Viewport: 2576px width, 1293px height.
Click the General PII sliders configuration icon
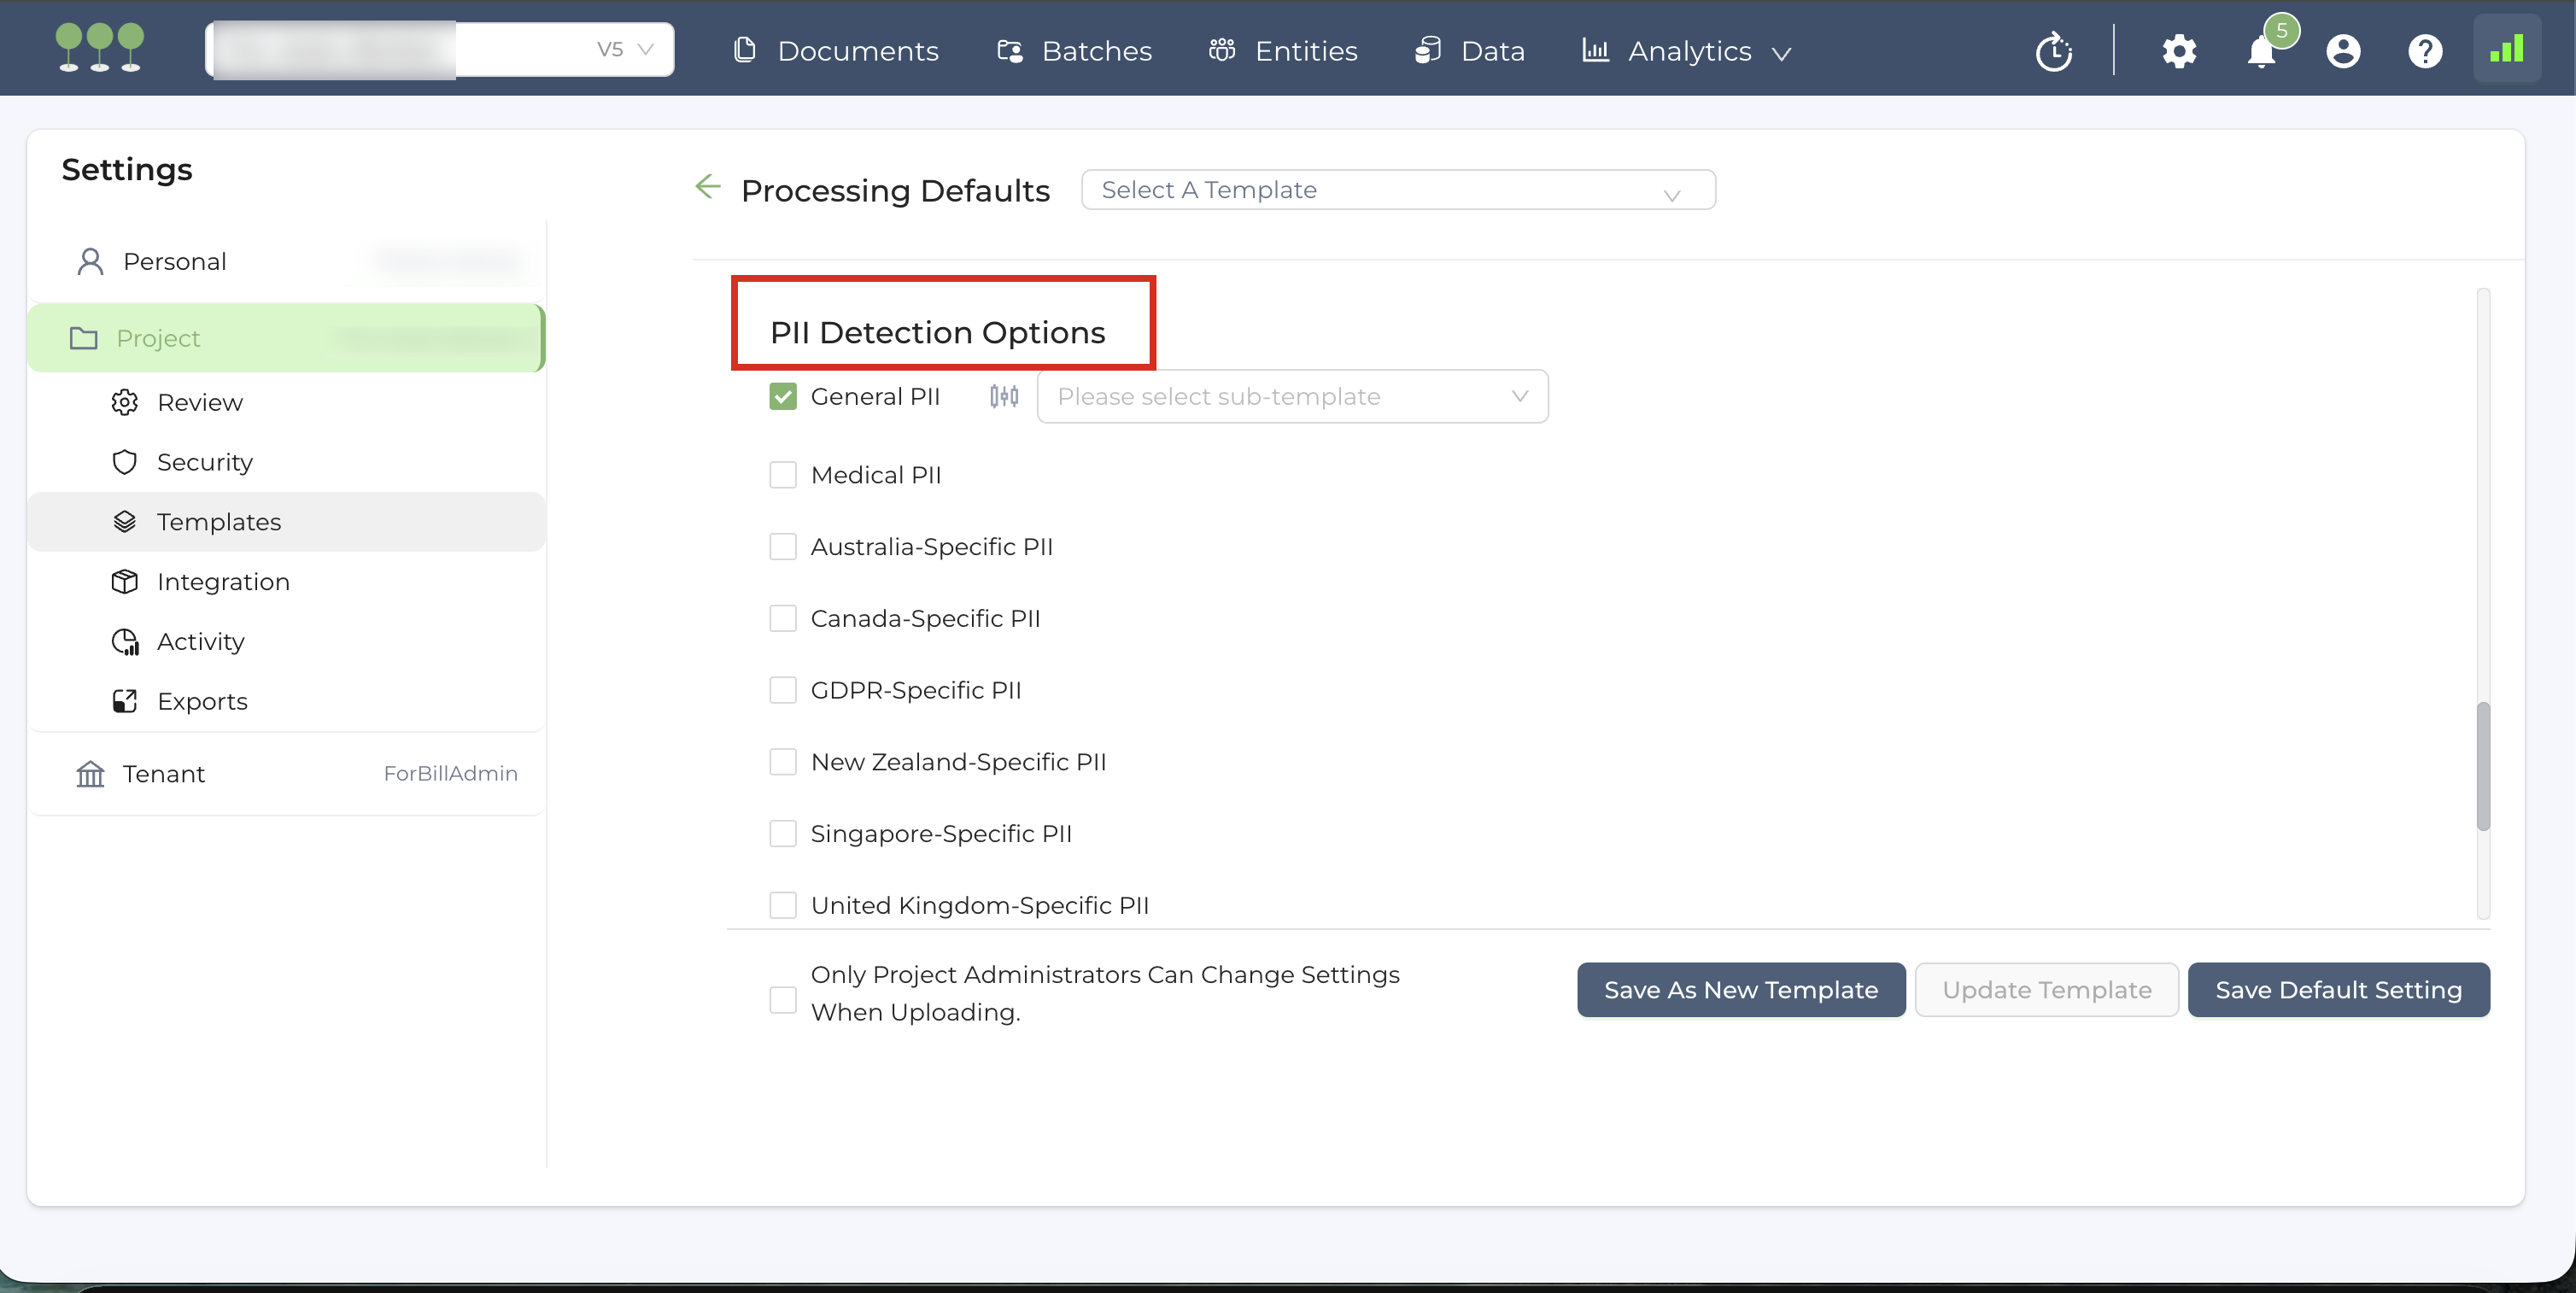pyautogui.click(x=1004, y=397)
